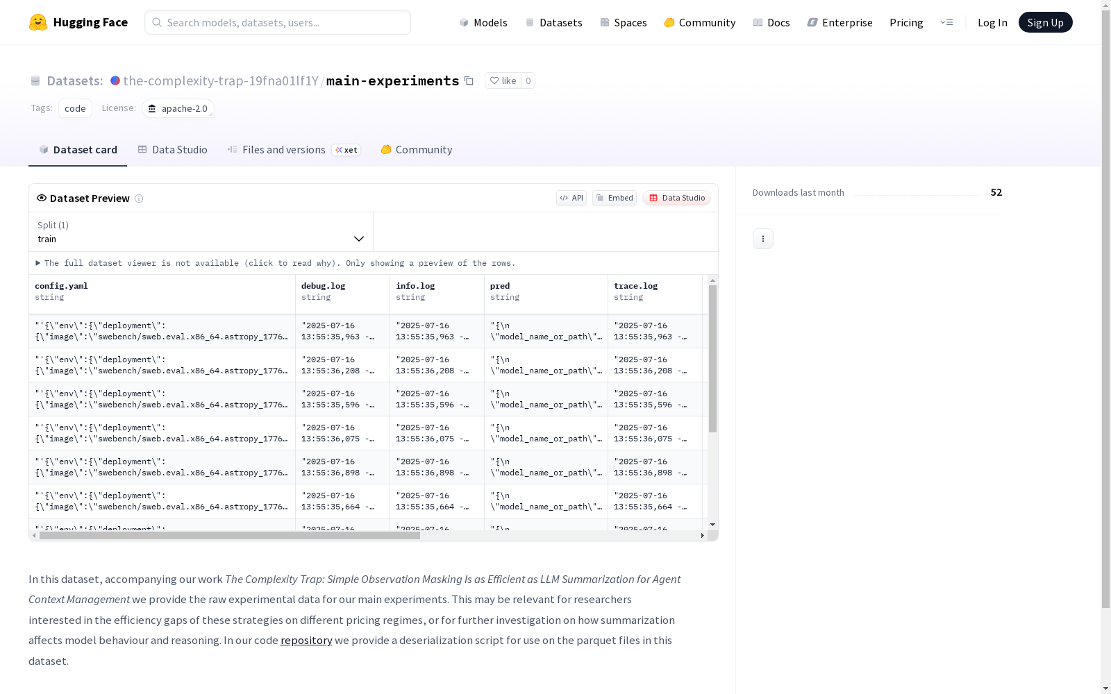Select the trace.log cell reading 13:55:35,963

655,331
